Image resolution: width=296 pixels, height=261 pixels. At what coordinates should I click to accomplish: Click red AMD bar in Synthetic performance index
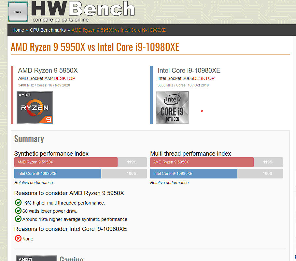66,162
